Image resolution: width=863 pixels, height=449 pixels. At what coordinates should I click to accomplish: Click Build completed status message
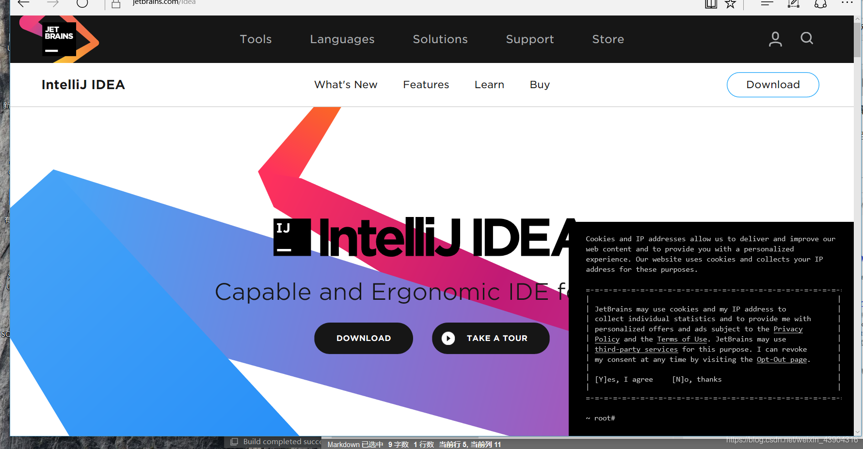(x=282, y=442)
